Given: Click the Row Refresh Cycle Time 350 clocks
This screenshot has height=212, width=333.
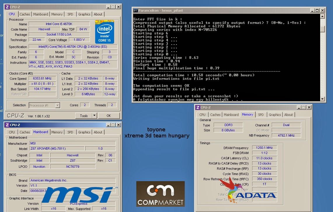Looking at the screenshot, I should pyautogui.click(x=264, y=179).
